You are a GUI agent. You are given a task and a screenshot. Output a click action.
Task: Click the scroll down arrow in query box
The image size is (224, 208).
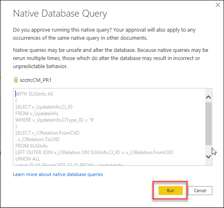click(208, 157)
